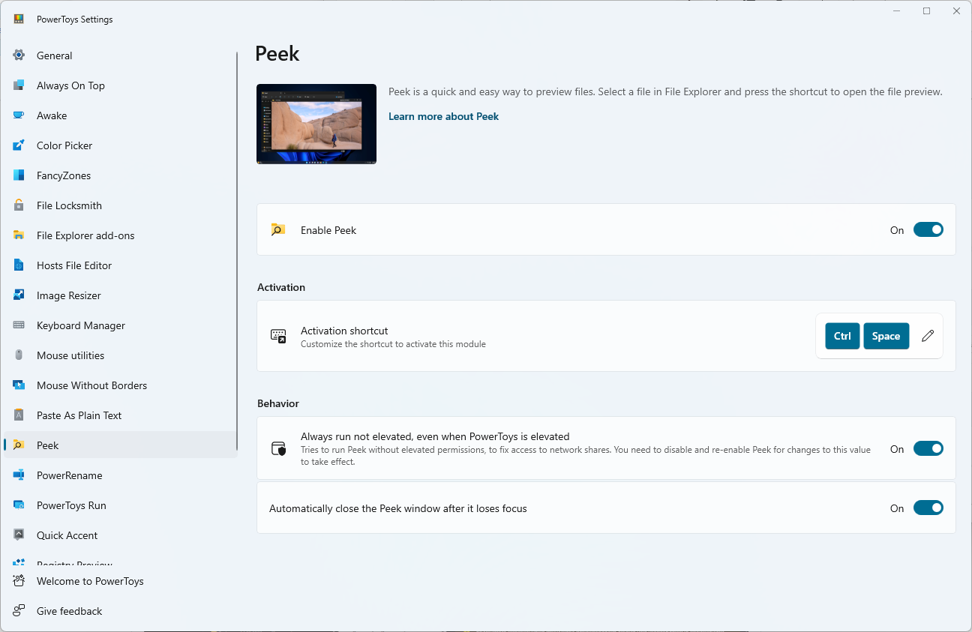Click the Peek magnifier icon beside Enable Peek
972x632 pixels.
[278, 229]
